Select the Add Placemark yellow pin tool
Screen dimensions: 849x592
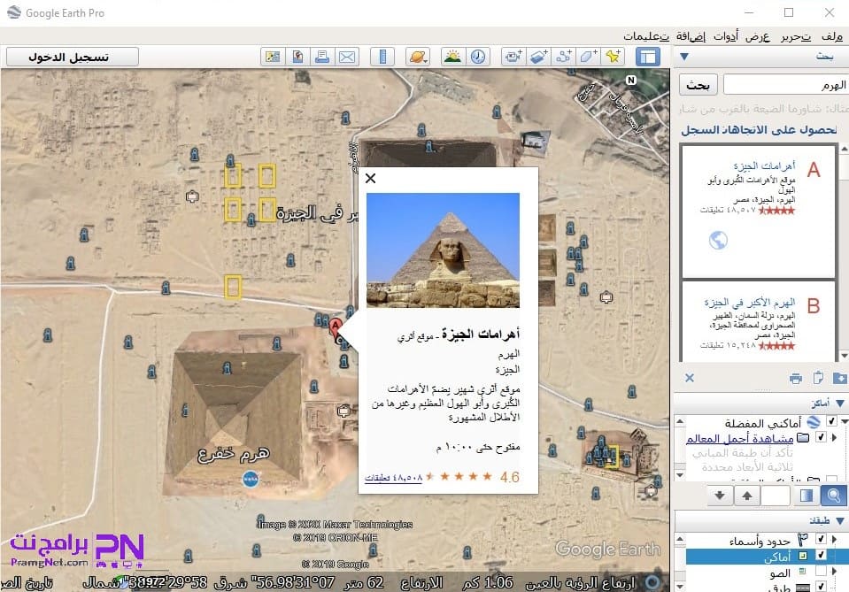pos(613,57)
